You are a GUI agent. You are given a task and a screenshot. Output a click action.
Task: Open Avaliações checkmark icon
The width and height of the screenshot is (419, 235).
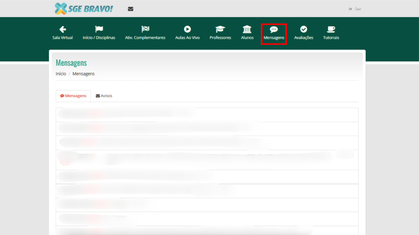pos(304,29)
